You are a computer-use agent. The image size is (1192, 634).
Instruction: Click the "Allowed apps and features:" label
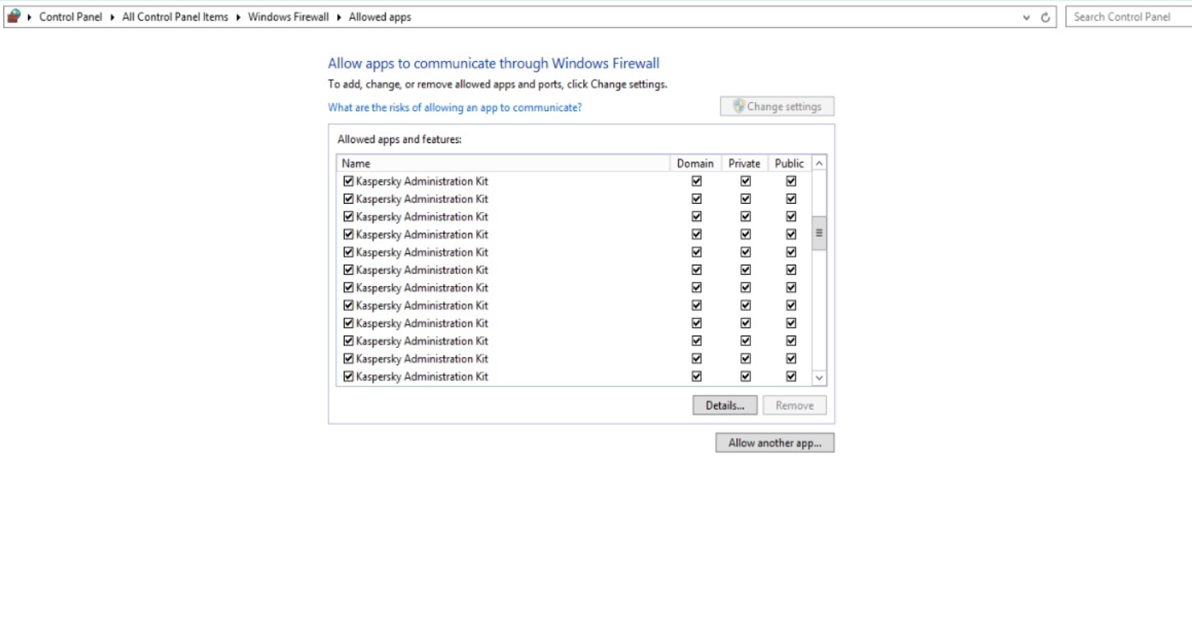(400, 140)
